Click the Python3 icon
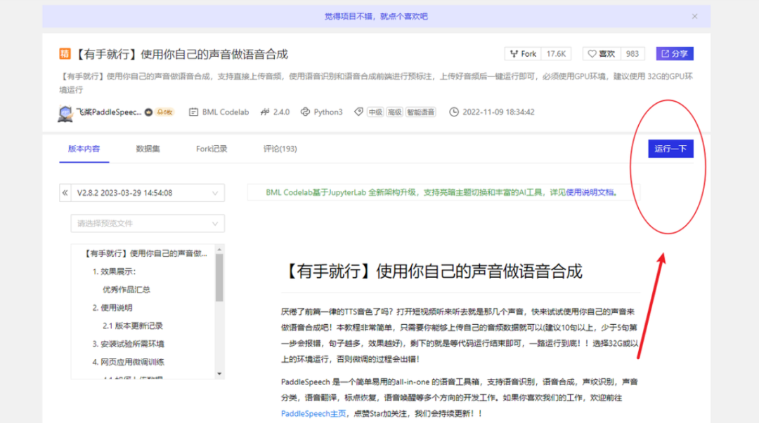The width and height of the screenshot is (759, 423). (x=305, y=112)
